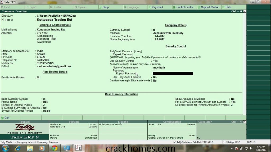The image size is (271, 152).
Task: Open File Explorer folder icon in taskbar
Action: [x=30, y=148]
